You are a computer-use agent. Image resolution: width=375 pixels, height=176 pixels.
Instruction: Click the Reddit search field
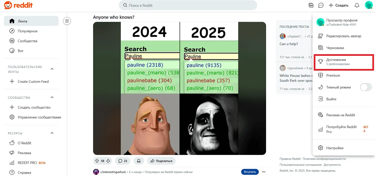[188, 5]
